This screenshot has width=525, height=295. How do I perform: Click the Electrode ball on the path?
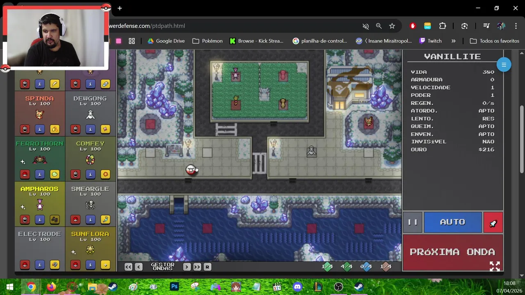[x=191, y=170]
